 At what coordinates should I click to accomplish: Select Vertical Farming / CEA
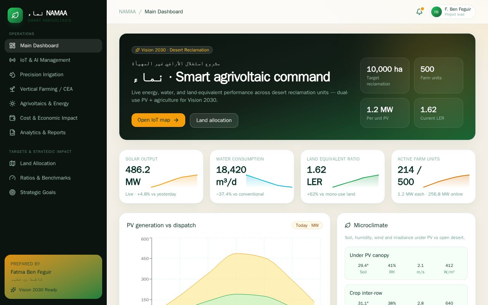point(53,89)
